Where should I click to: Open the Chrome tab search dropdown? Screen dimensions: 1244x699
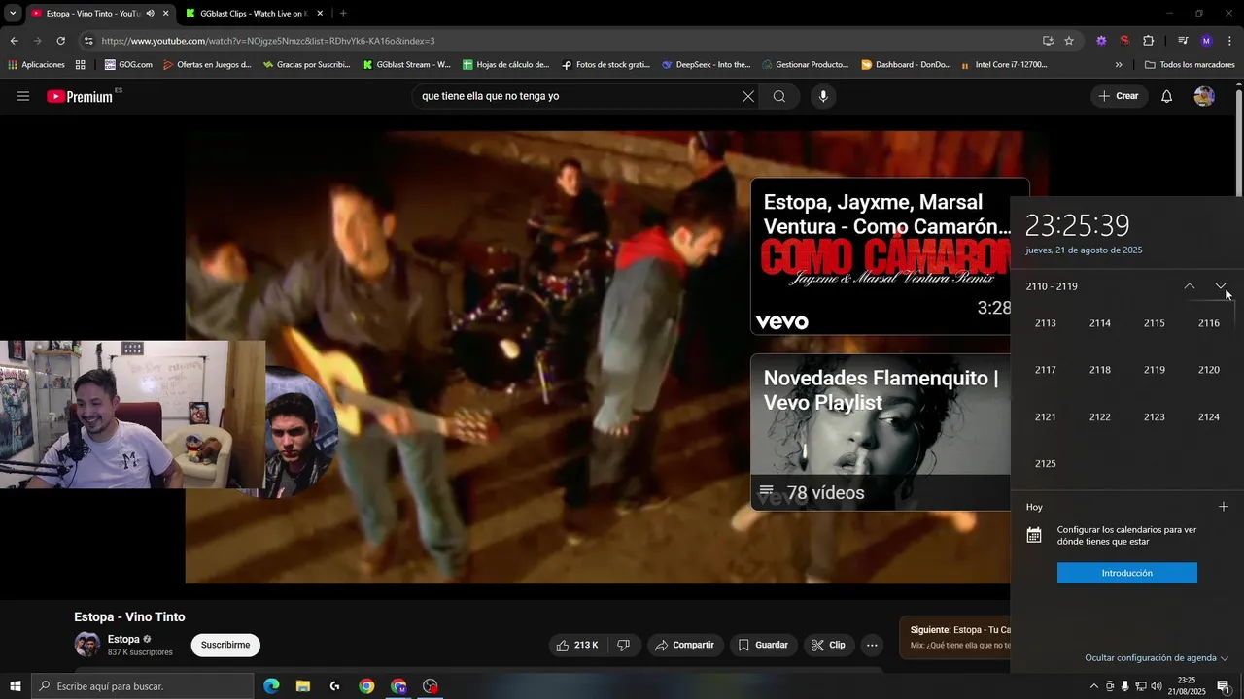(x=13, y=14)
